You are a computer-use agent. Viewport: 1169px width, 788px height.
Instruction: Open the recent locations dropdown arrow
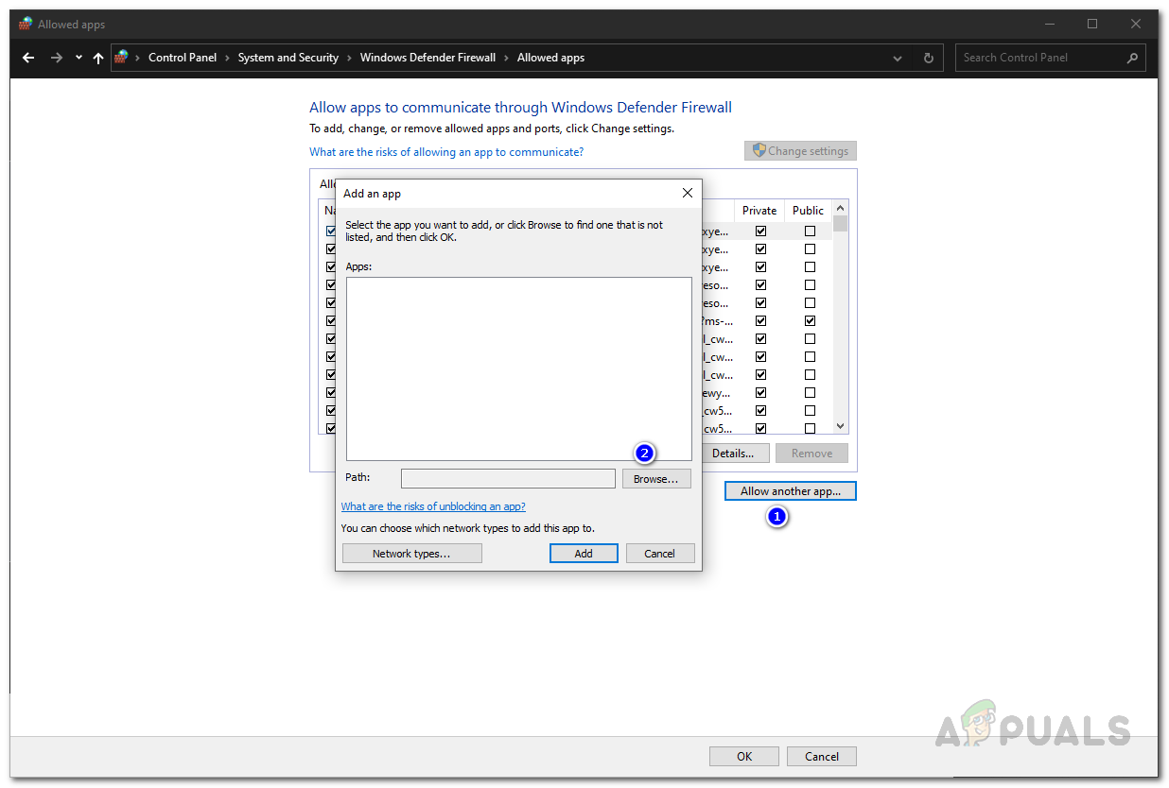(79, 58)
